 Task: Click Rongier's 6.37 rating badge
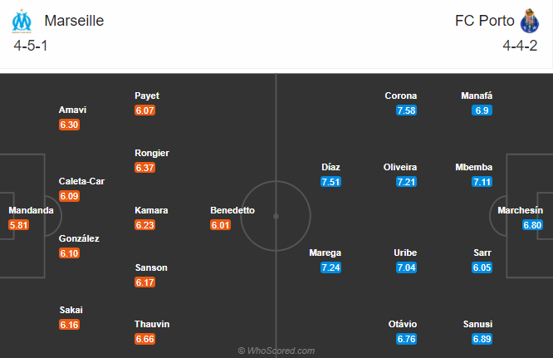pos(145,168)
